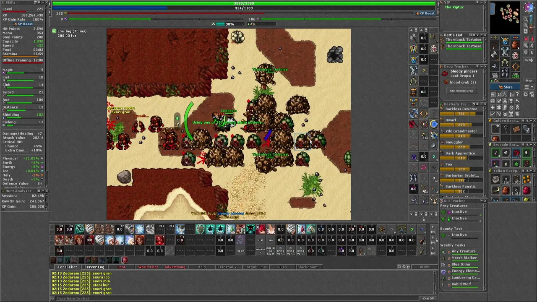Select the amulet equipment slot
The height and width of the screenshot is (302, 537).
click(x=495, y=45)
